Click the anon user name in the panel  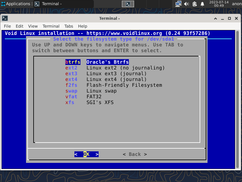(237, 4)
